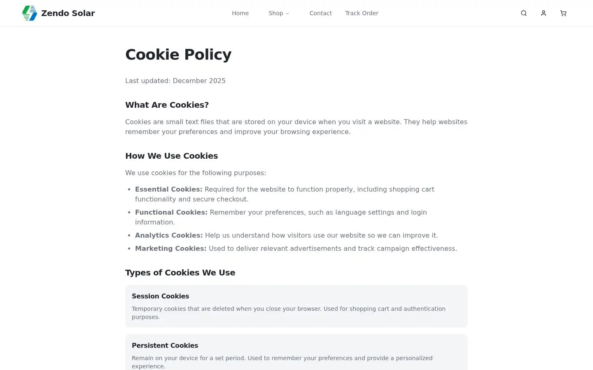Click the Last updated December 2025 text
The image size is (593, 370).
coord(175,81)
